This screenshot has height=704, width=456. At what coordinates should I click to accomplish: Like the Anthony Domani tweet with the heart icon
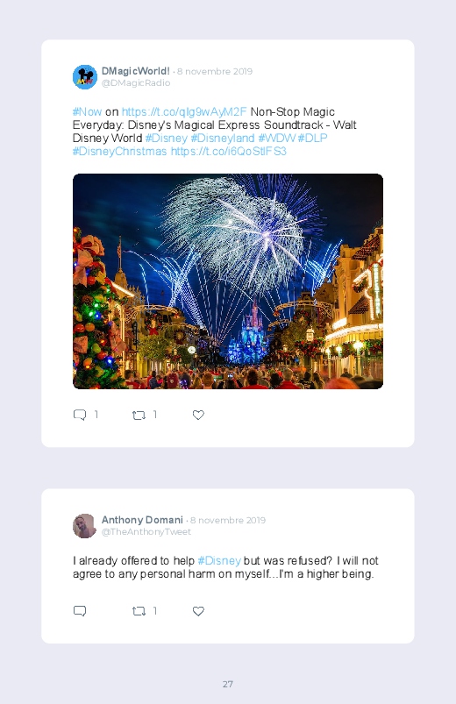(x=198, y=611)
